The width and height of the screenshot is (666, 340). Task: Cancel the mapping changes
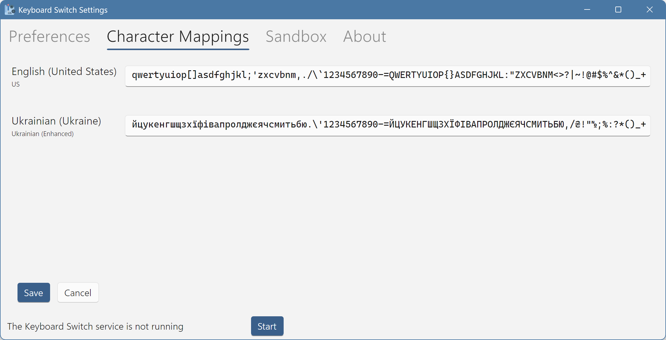click(x=78, y=293)
